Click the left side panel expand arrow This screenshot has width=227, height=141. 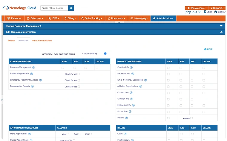click(x=2, y=100)
